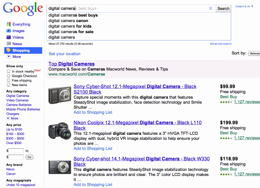260x188 pixels.
Task: Click the Shopping tag icon
Action: click(x=9, y=50)
